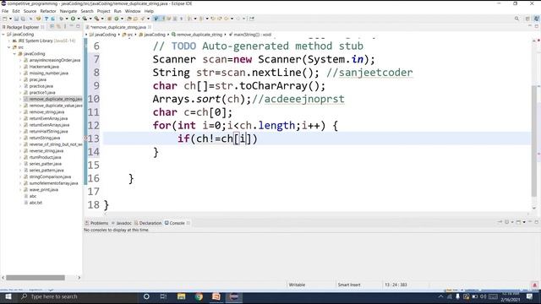This screenshot has width=541, height=304.
Task: Open dropdown arrow next to Run icon
Action: 79,19
